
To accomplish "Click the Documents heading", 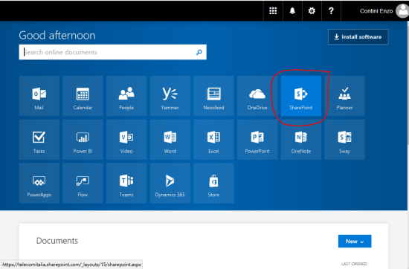I will pyautogui.click(x=57, y=241).
